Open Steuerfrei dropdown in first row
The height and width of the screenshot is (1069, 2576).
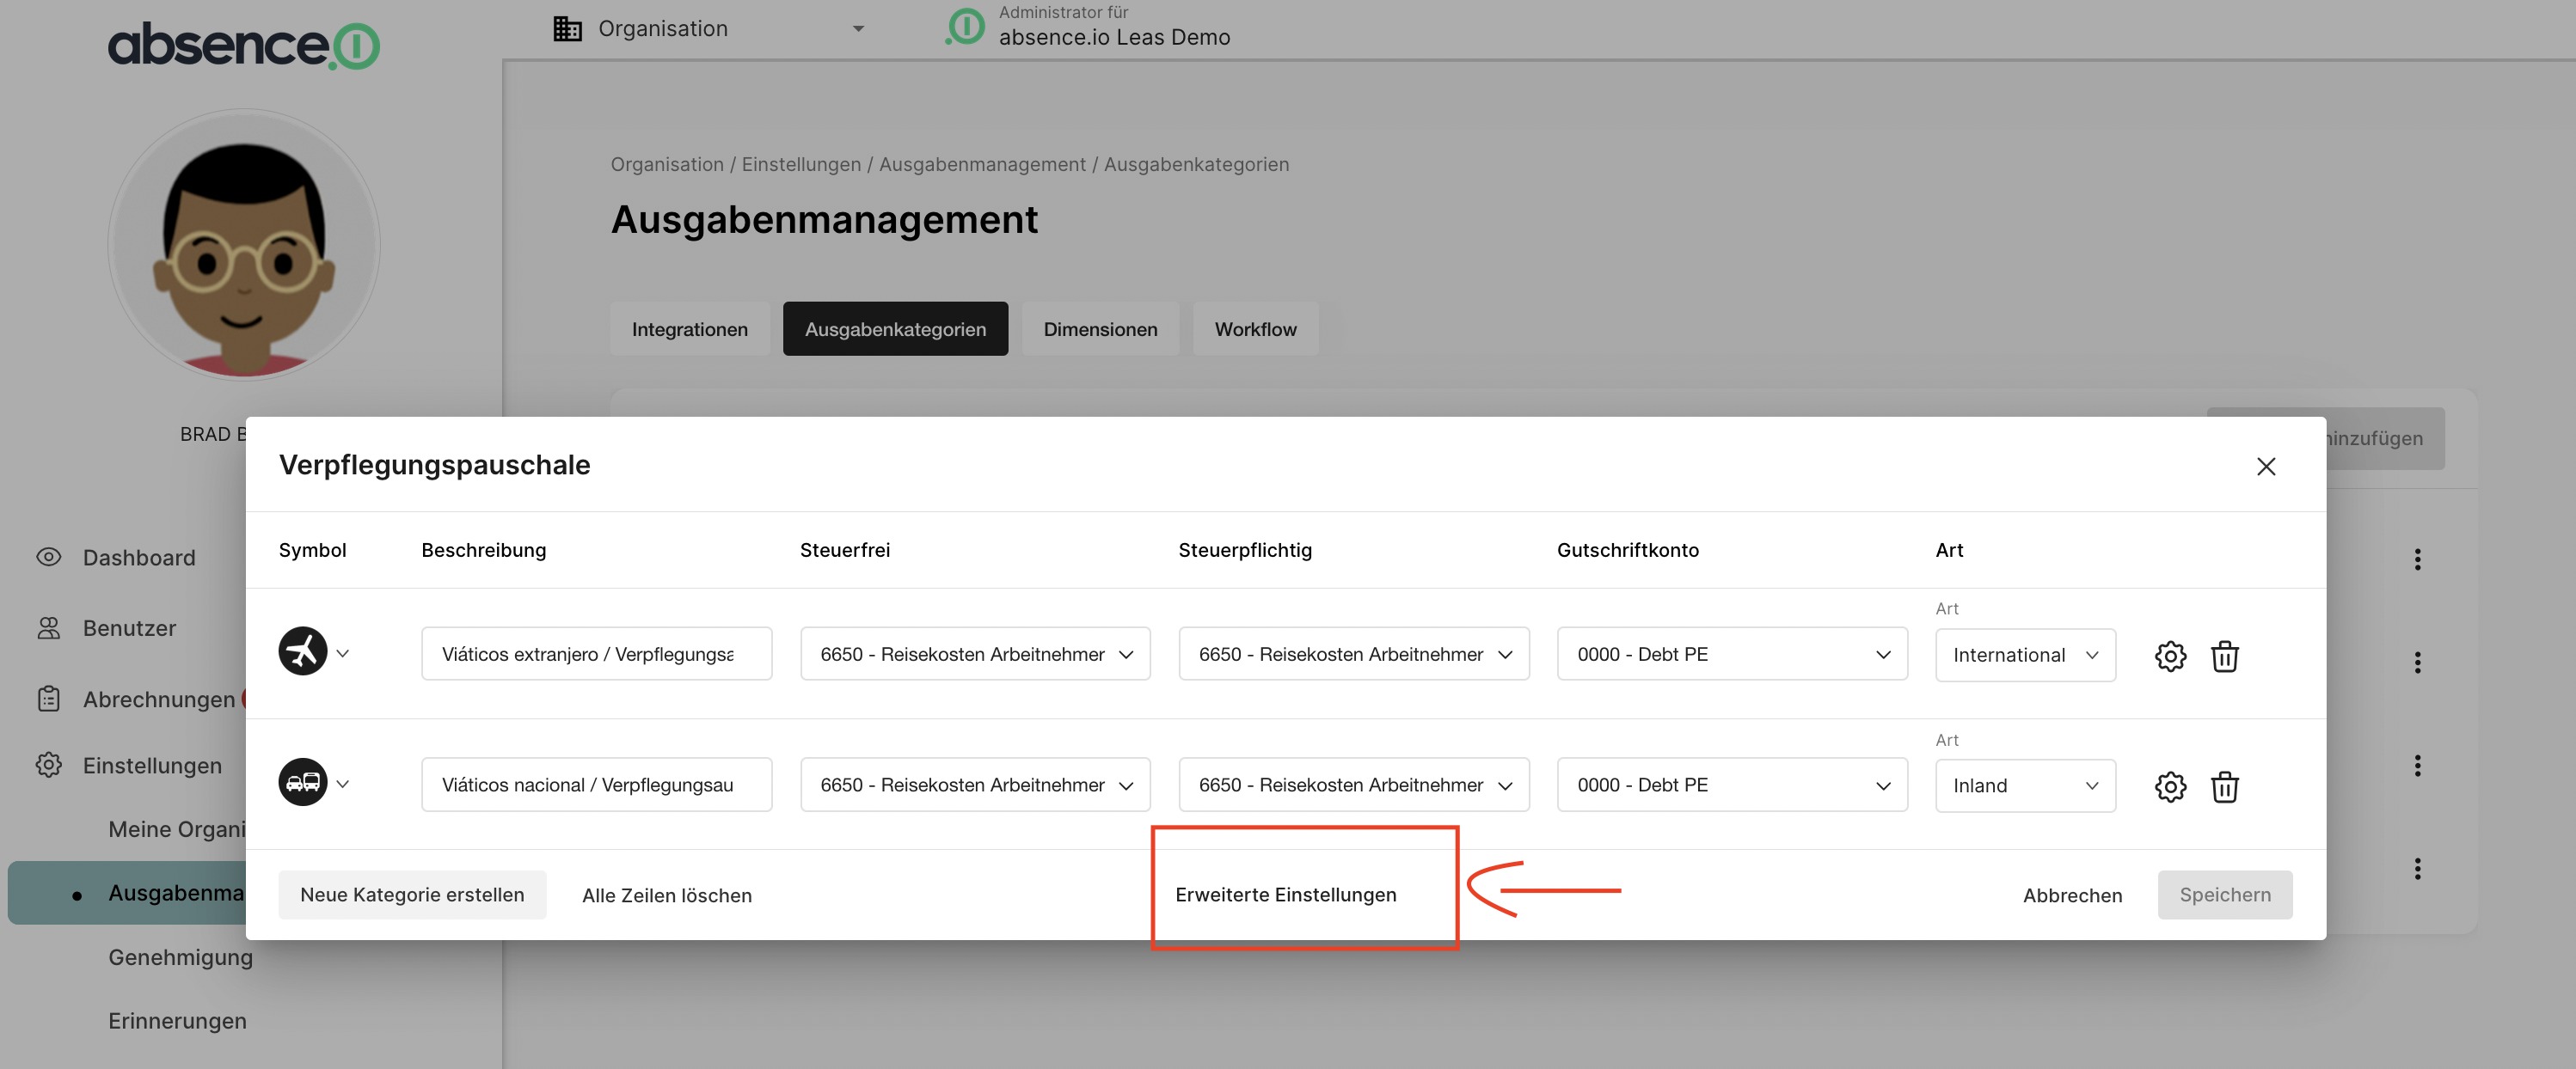point(974,653)
